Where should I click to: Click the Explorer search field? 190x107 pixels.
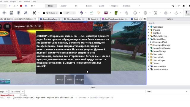[x=169, y=23]
